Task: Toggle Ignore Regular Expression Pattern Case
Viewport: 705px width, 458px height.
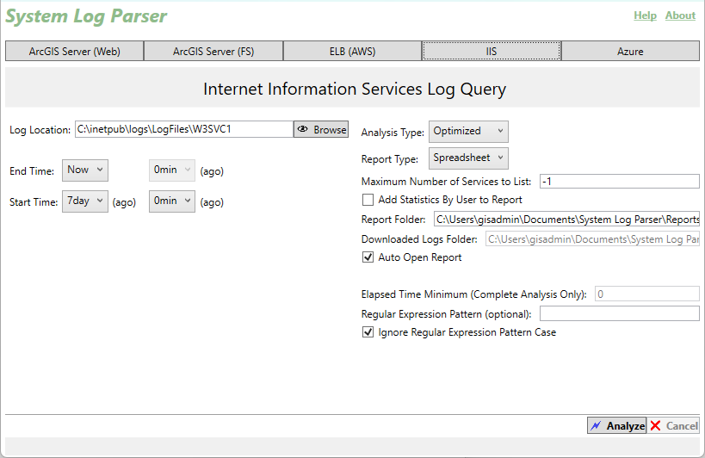Action: point(368,332)
